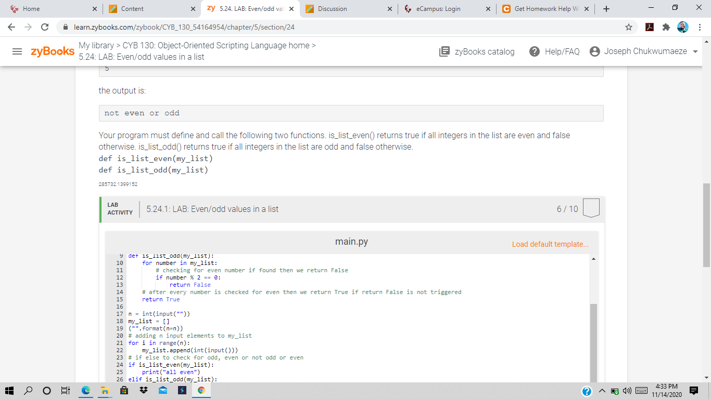Image resolution: width=711 pixels, height=399 pixels.
Task: Click the '5.24.1: LAB: Even/odd values' activity title
Action: 212,209
